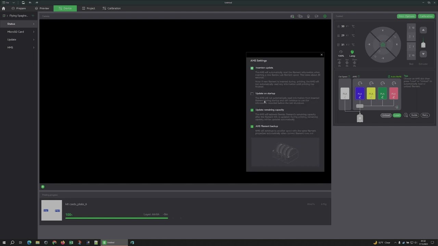
Task: Select the green PLA filament slot
Action: pos(382,94)
